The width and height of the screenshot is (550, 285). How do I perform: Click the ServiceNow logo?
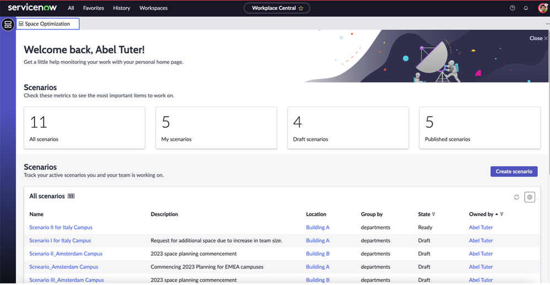coord(33,8)
